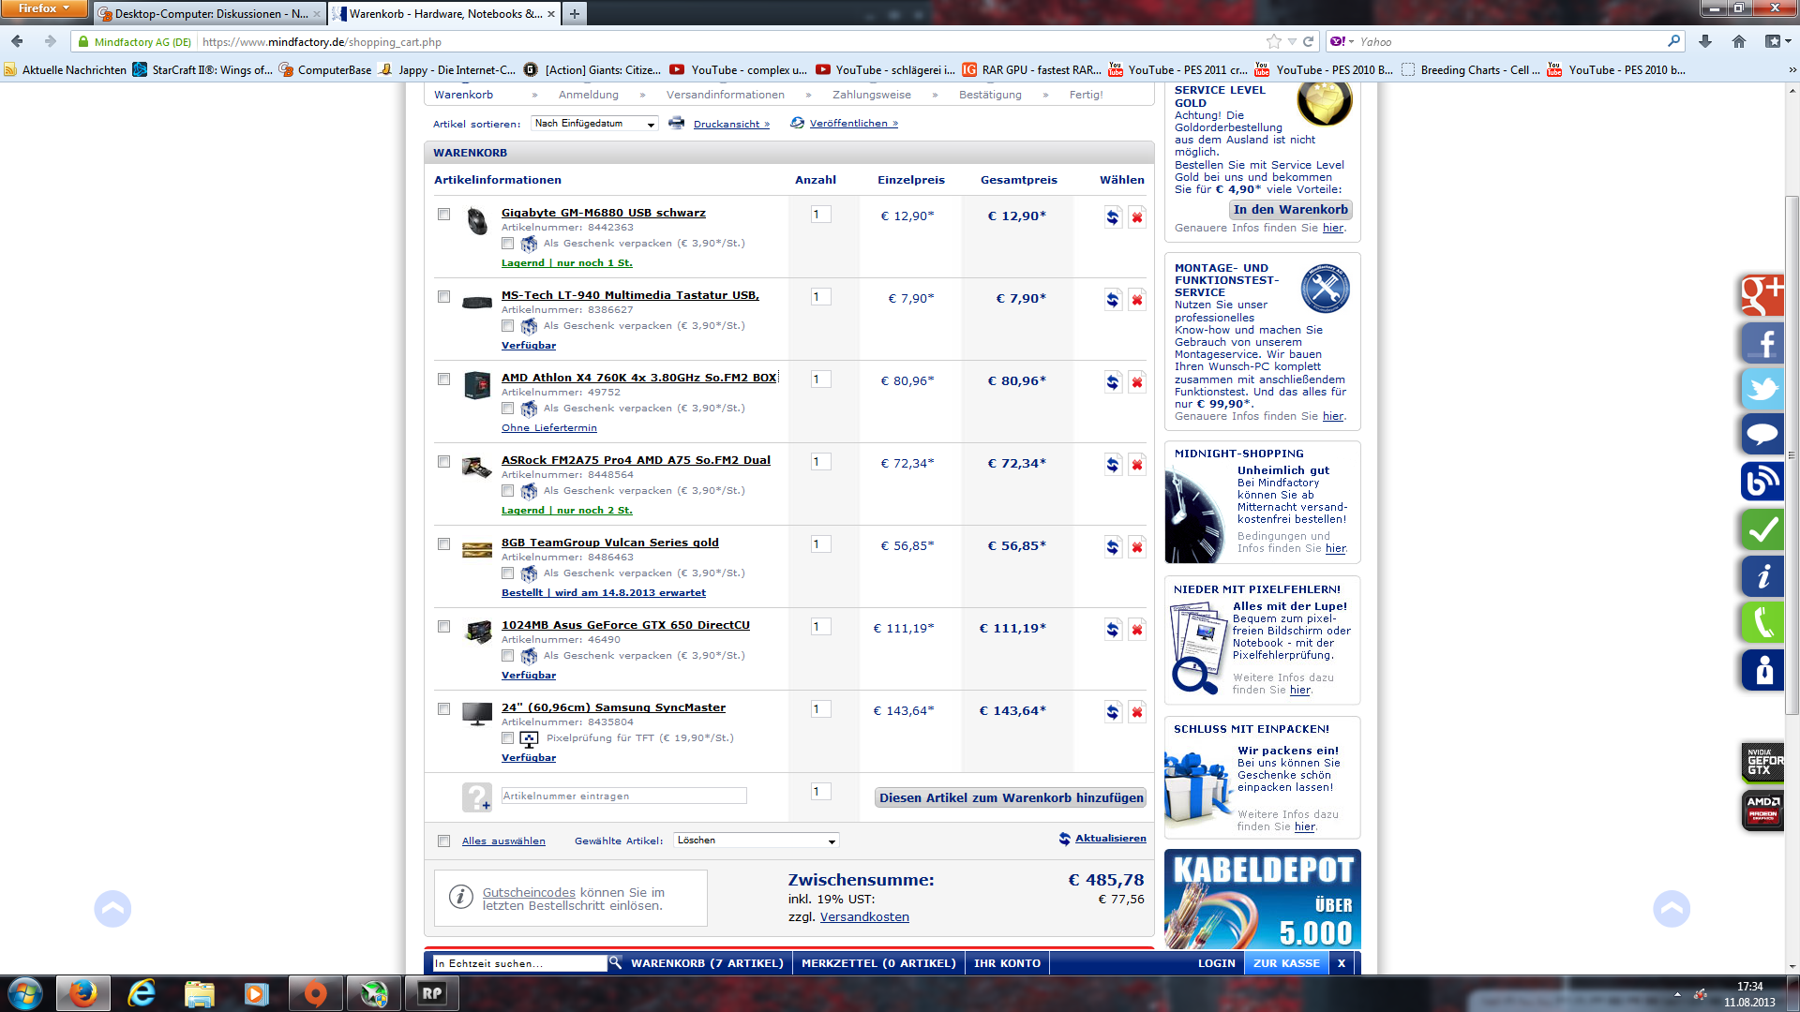This screenshot has width=1800, height=1012.
Task: Select the 8GB TeamGroup Vulcan checkbox
Action: pyautogui.click(x=444, y=544)
